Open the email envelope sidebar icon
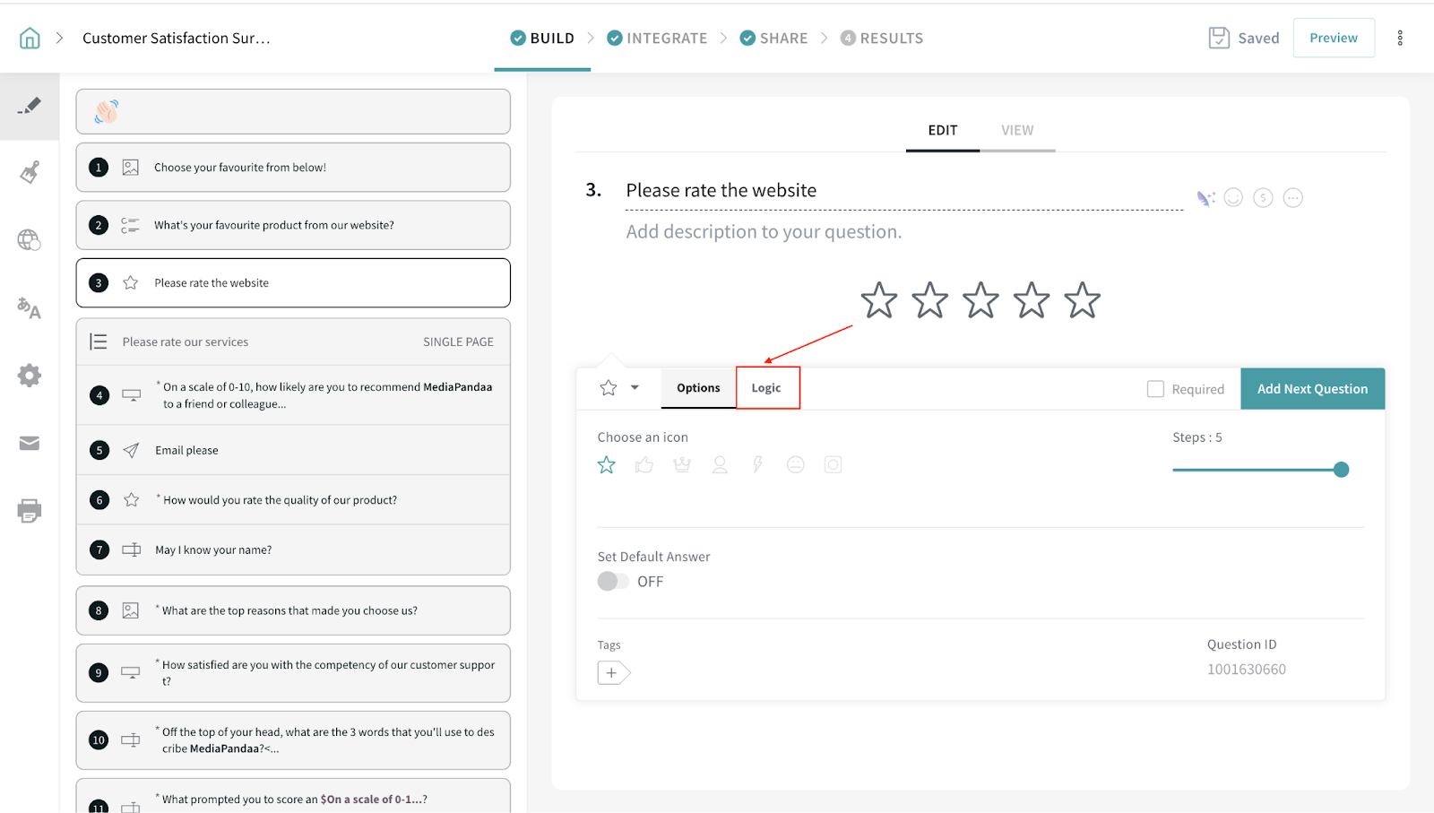Viewport: 1434px width, 813px height. [30, 444]
